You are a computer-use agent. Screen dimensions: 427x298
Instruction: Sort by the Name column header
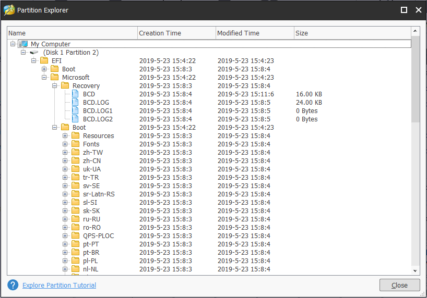[72, 33]
